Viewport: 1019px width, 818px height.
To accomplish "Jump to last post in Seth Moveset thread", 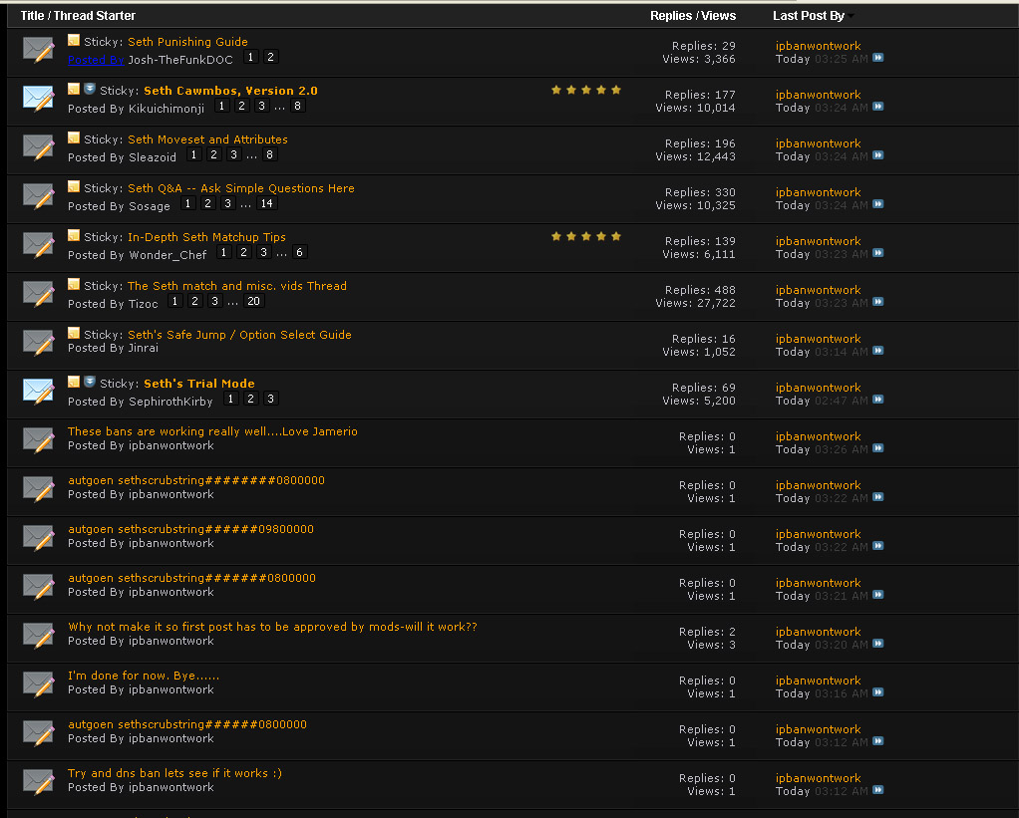I will point(878,156).
